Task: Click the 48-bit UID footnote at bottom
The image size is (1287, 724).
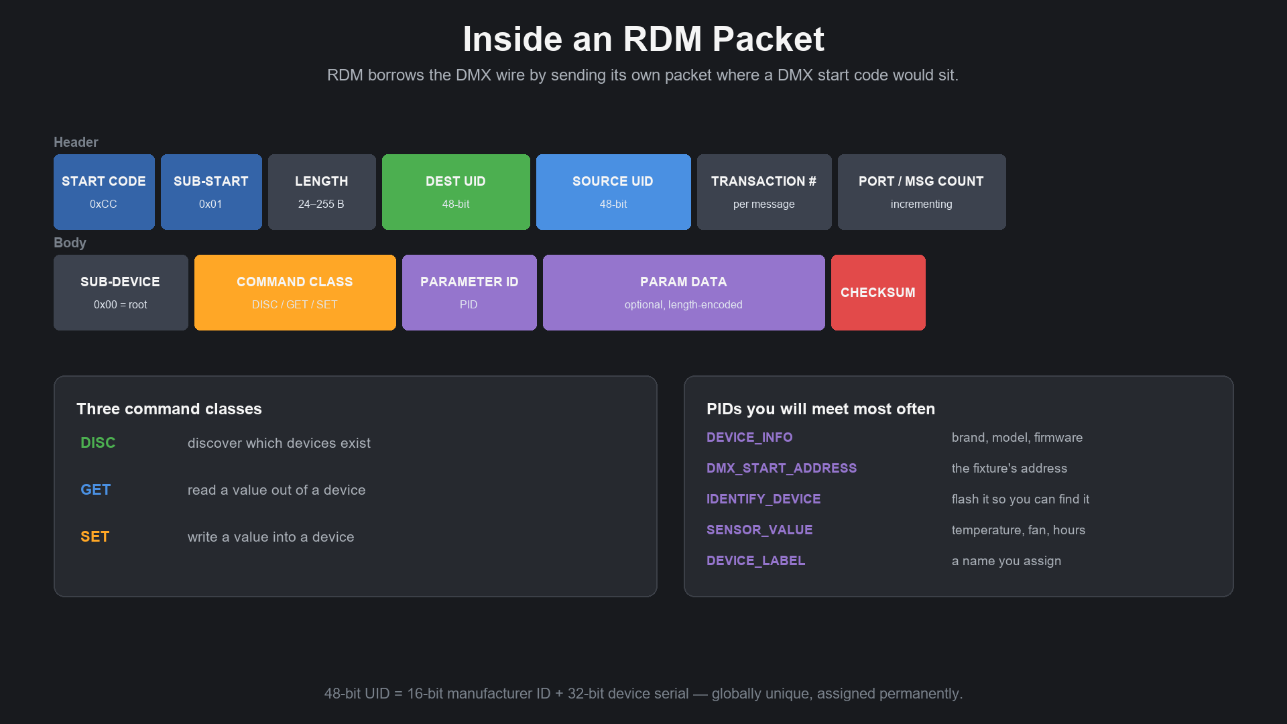Action: click(x=643, y=694)
